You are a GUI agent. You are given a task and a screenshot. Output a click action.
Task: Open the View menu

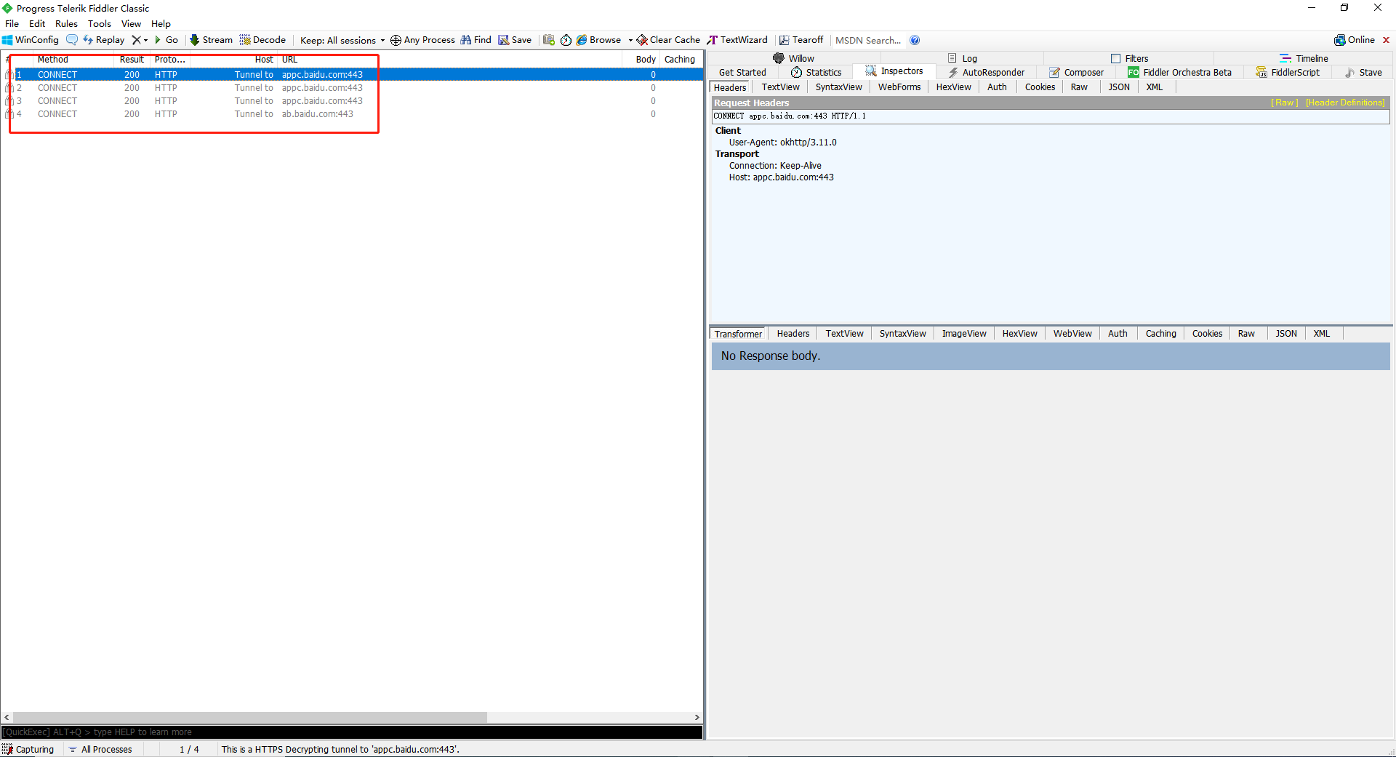131,23
